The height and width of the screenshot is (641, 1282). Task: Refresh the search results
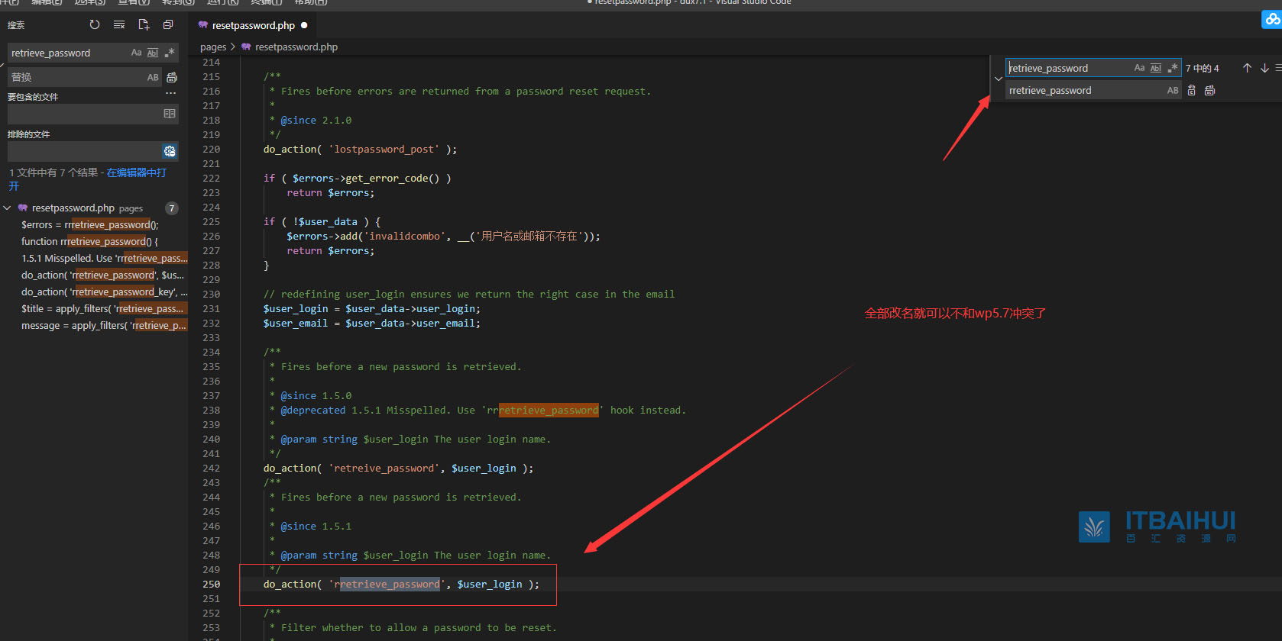[x=95, y=24]
